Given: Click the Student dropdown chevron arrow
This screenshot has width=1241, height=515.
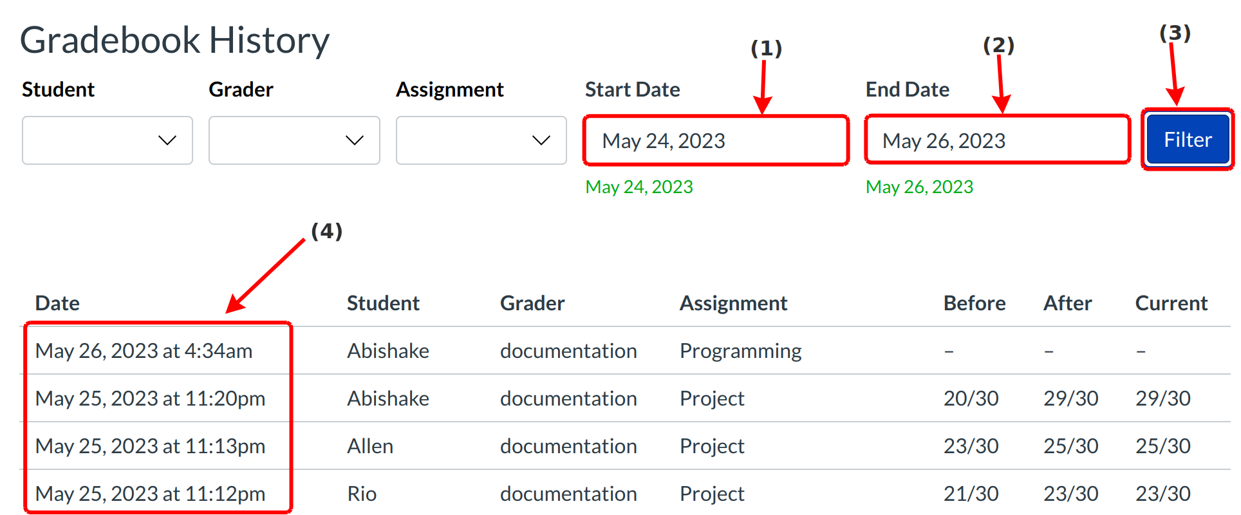Looking at the screenshot, I should [167, 140].
